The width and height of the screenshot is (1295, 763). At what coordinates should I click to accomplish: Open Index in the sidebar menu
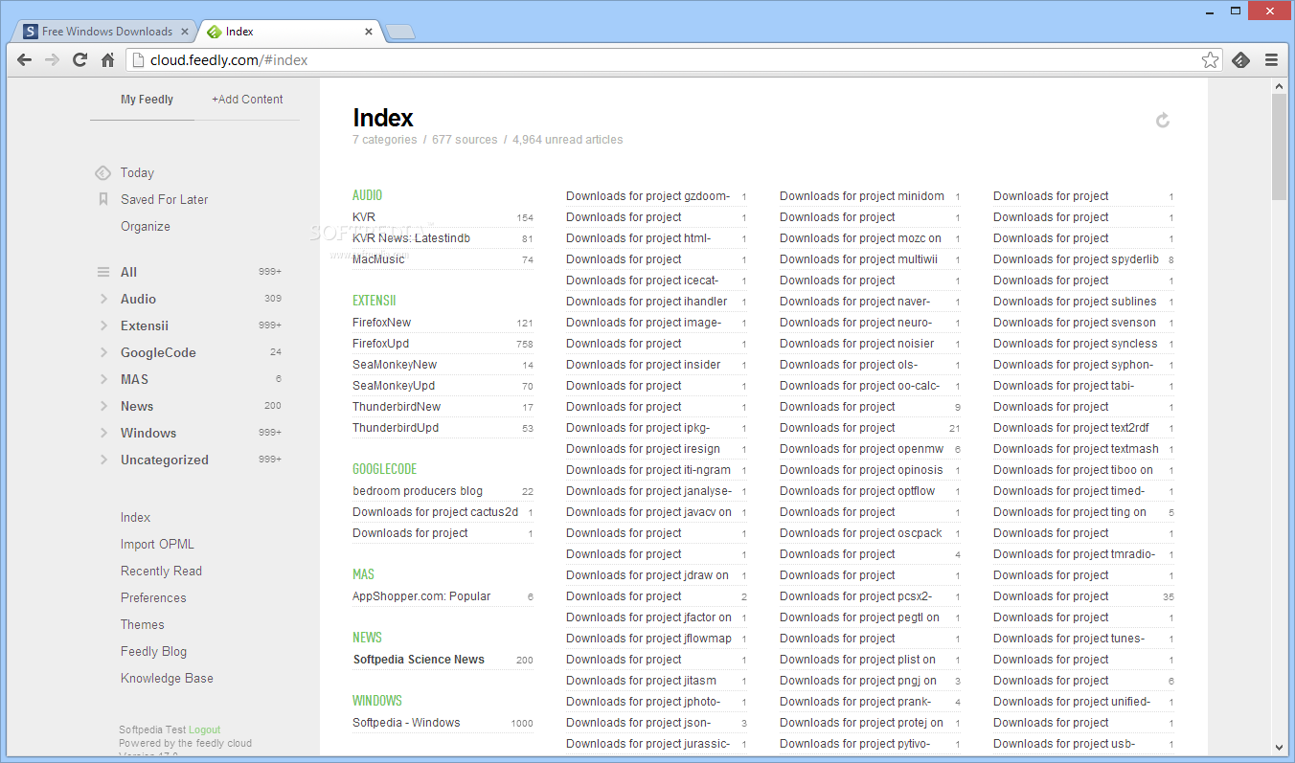pyautogui.click(x=135, y=517)
